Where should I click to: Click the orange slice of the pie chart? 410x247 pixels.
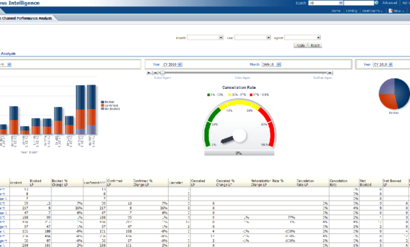[389, 101]
